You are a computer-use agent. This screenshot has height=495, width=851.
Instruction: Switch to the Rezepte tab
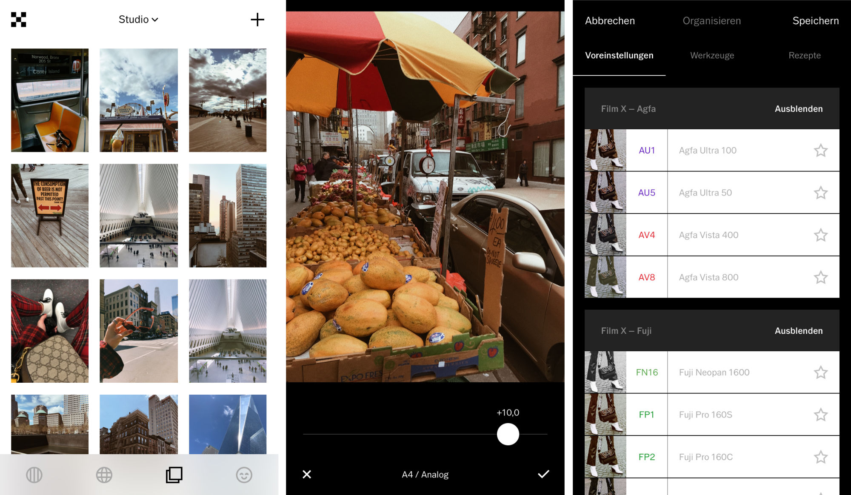(x=805, y=55)
